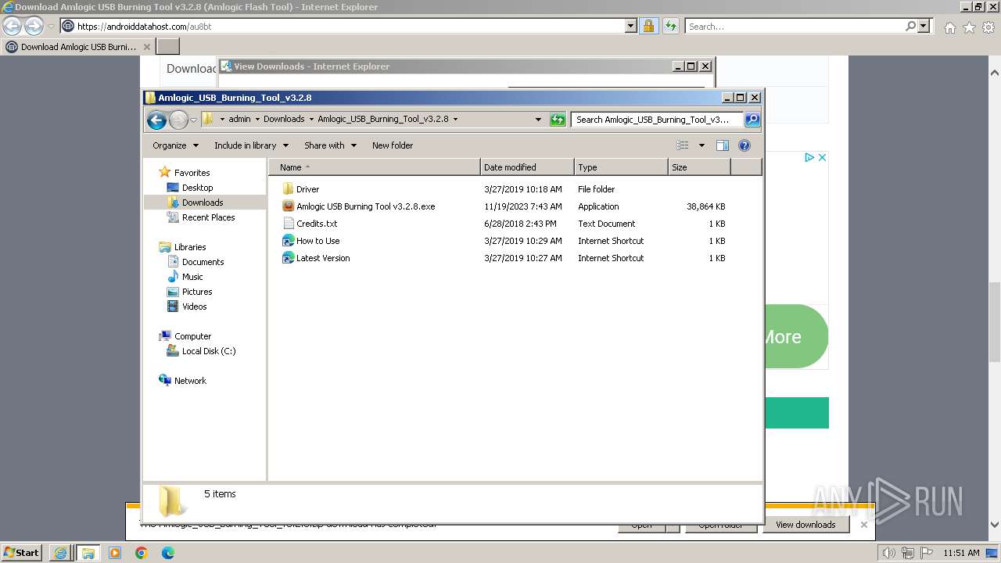Open a new IE tab

(x=168, y=47)
